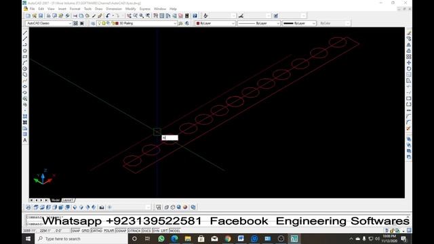Select the Line tool in Draw toolbar
The height and width of the screenshot is (244, 434).
point(25,33)
